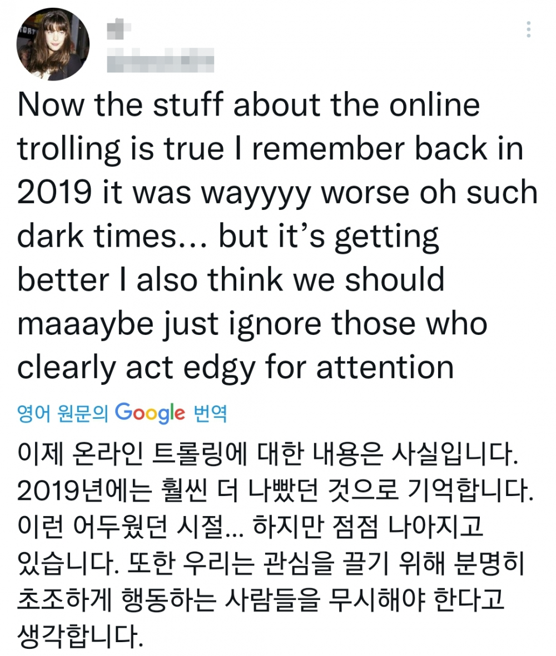Click the line starting '2019 it was wayyyy'
556x656 pixels.
(x=277, y=193)
